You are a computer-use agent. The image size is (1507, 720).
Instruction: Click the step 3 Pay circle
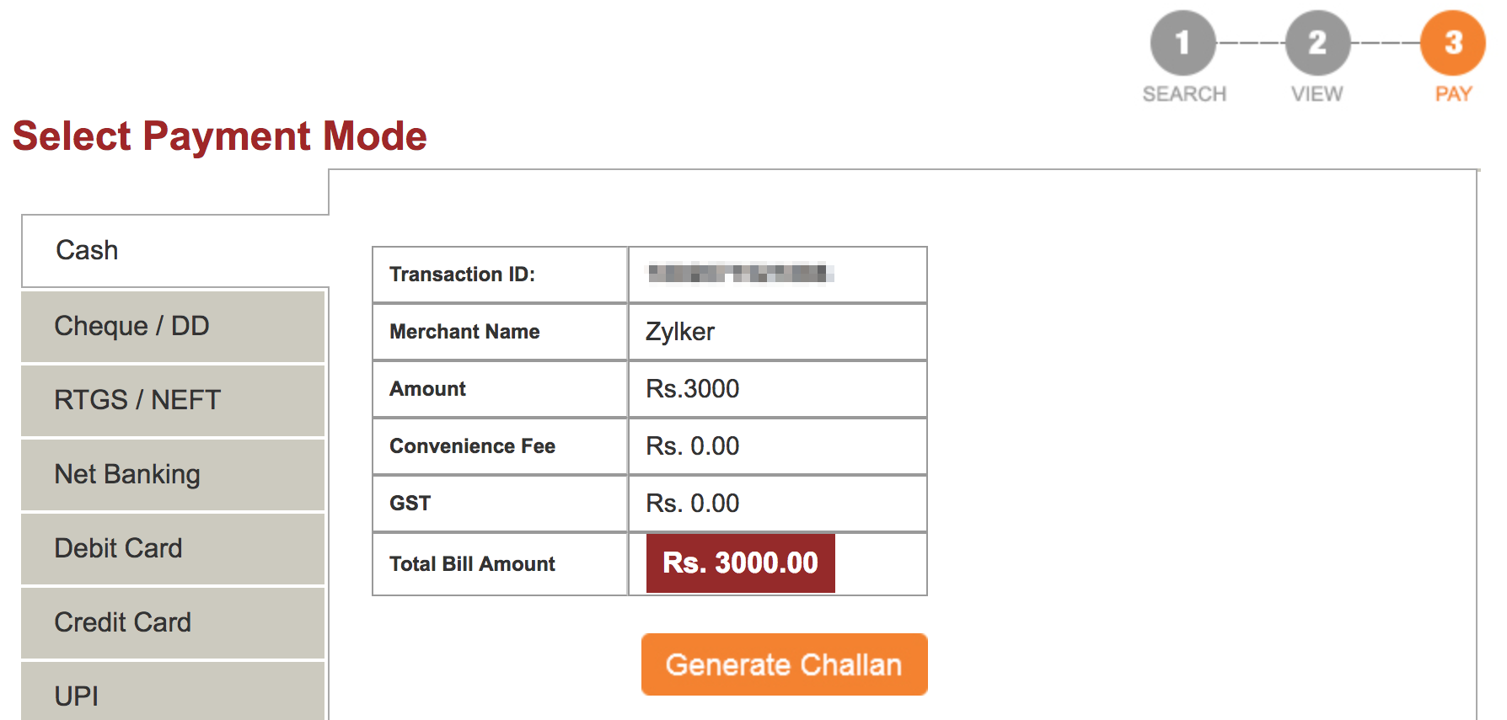click(x=1452, y=42)
